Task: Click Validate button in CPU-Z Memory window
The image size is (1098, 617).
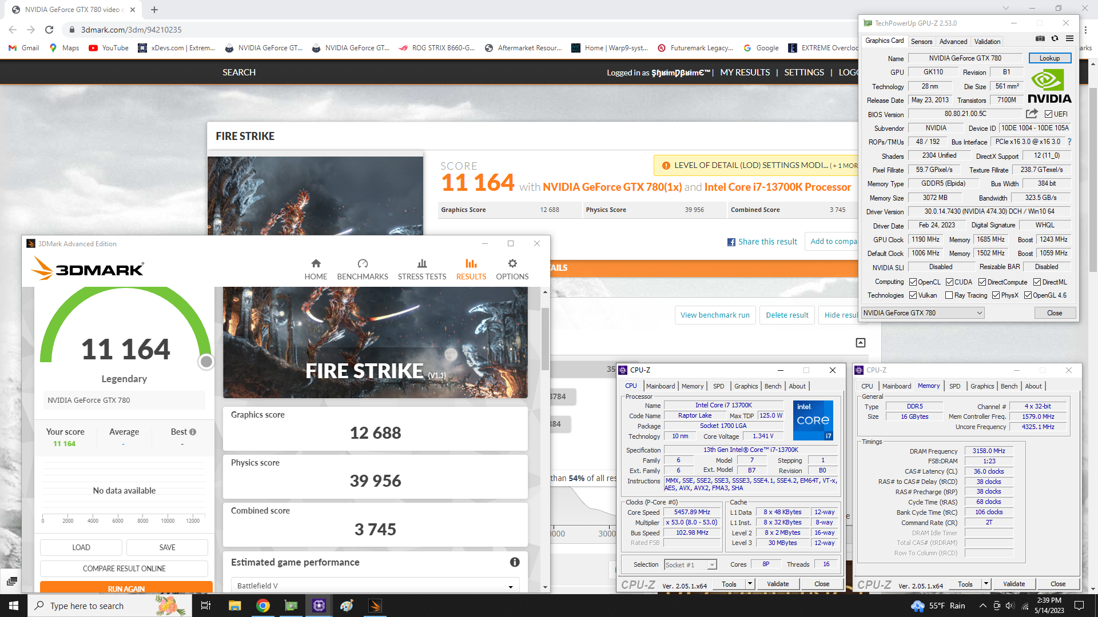Action: coord(1014,584)
